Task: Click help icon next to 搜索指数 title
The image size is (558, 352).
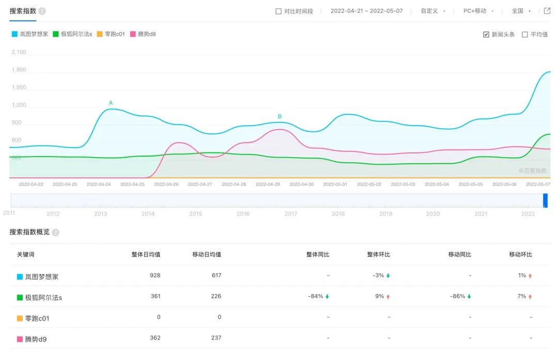Action: [x=42, y=11]
